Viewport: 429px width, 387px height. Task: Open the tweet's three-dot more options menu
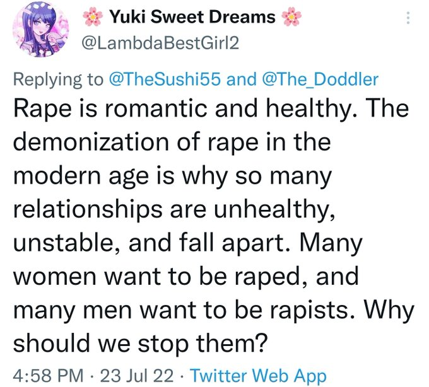(x=408, y=19)
